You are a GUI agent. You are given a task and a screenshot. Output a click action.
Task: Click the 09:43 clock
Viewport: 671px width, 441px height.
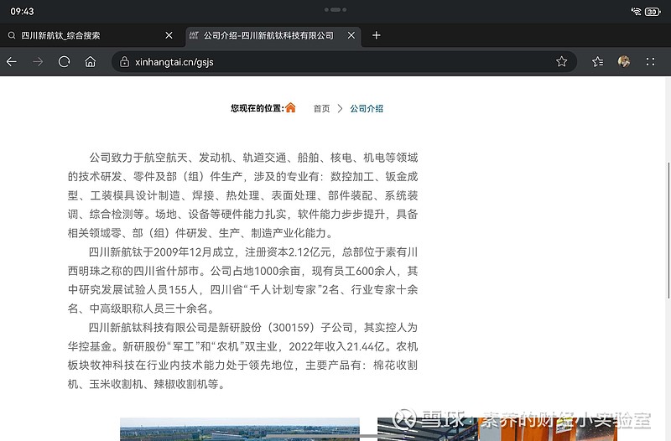click(23, 12)
